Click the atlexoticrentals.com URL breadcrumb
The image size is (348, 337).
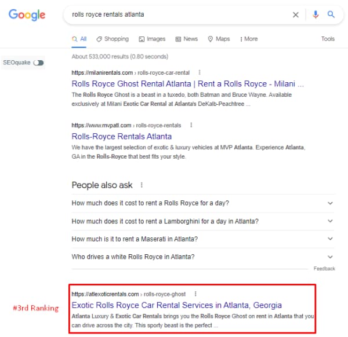pos(129,294)
